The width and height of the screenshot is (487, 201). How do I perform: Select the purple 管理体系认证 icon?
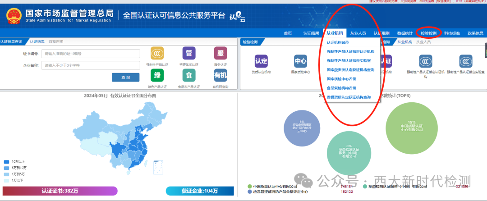click(189, 53)
